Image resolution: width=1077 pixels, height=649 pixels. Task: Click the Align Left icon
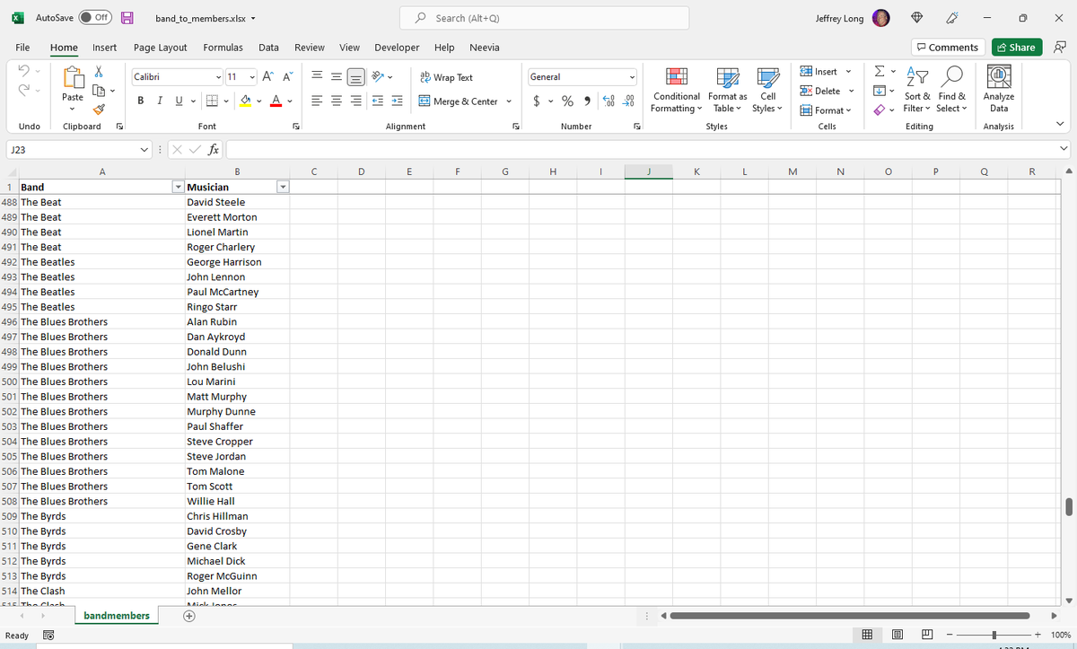(x=318, y=101)
